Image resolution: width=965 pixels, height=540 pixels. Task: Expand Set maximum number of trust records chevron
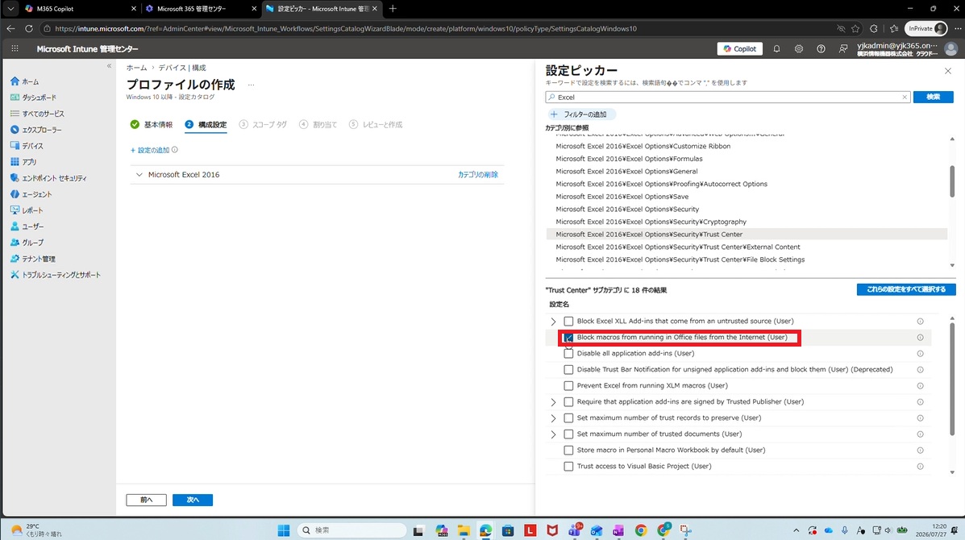553,418
